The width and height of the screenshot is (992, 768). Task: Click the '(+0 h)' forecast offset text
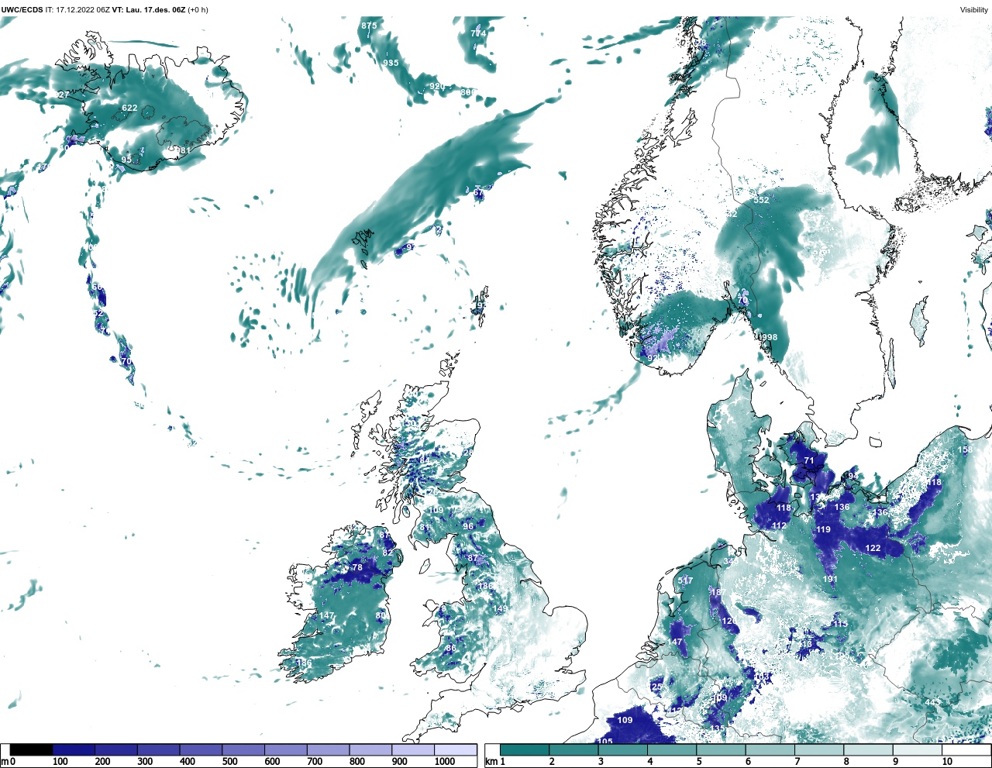click(197, 10)
